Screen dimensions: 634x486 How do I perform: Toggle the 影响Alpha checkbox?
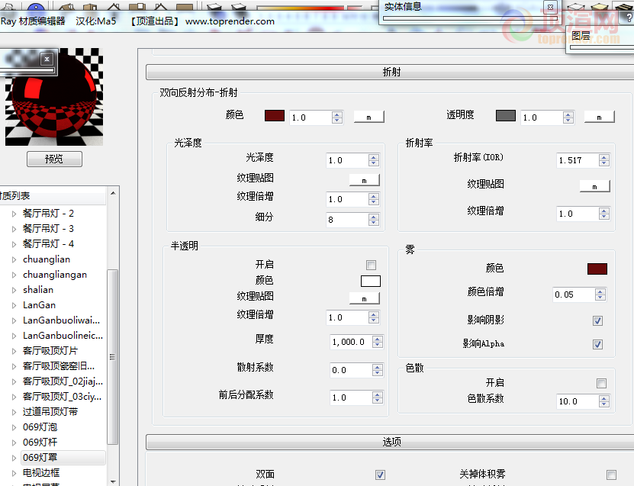(597, 344)
